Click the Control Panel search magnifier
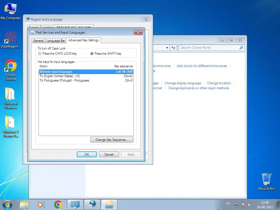The width and height of the screenshot is (280, 210). pyautogui.click(x=241, y=48)
